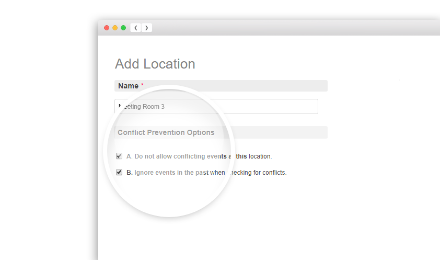Viewport: 440px width, 260px height.
Task: Click the word "location." ending option A
Action: (x=260, y=156)
